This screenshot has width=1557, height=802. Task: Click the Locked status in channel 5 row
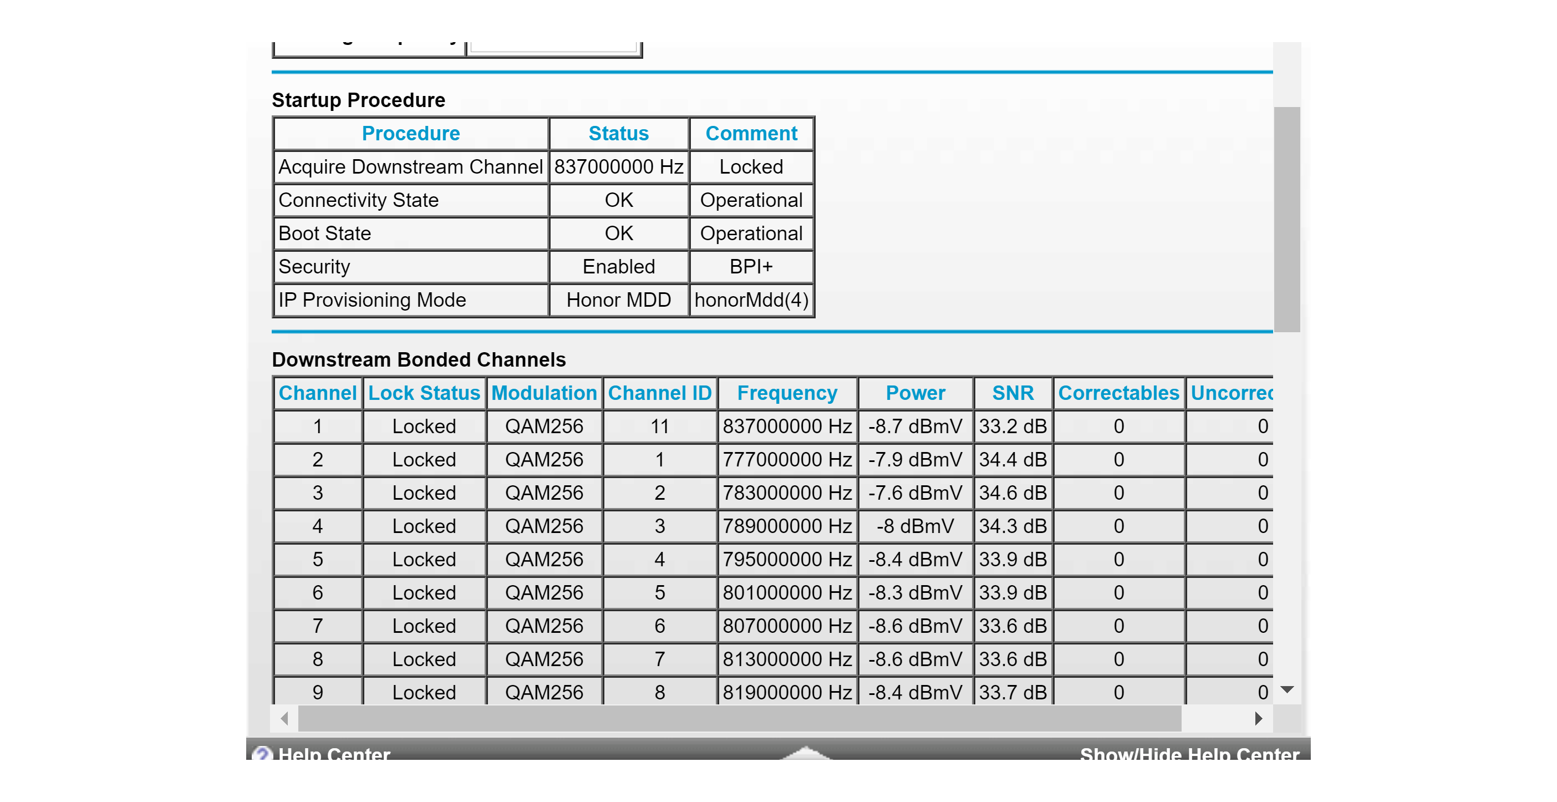(424, 560)
